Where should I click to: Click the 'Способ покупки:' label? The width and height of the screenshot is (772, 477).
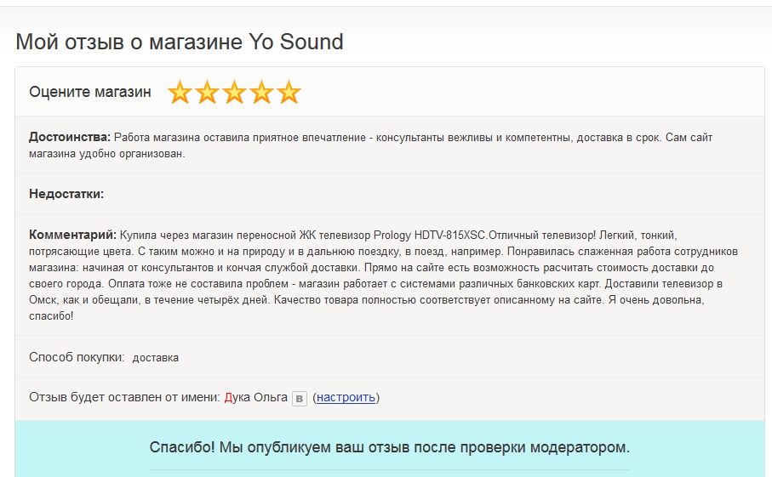click(77, 357)
